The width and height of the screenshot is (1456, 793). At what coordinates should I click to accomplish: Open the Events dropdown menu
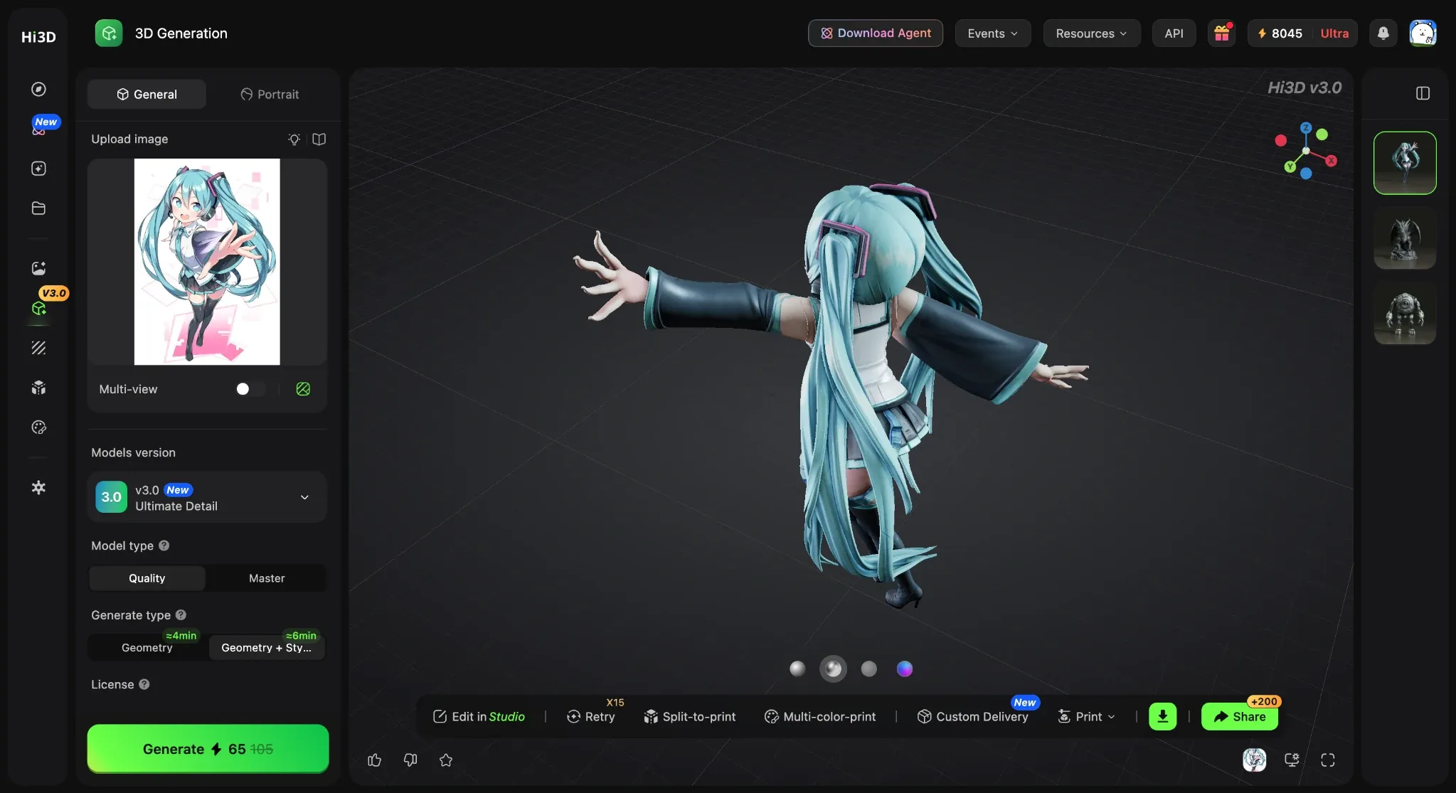tap(993, 33)
